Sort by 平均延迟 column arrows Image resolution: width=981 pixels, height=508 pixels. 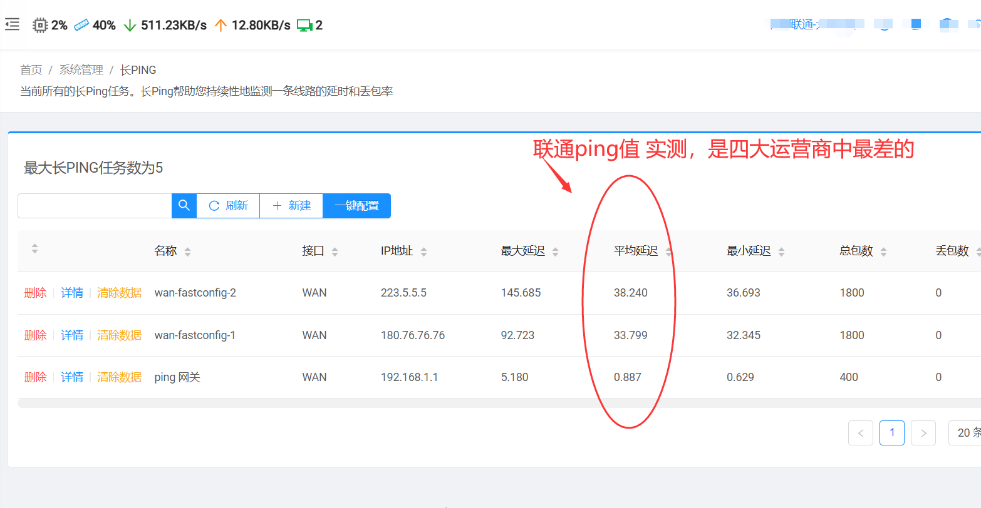[668, 251]
